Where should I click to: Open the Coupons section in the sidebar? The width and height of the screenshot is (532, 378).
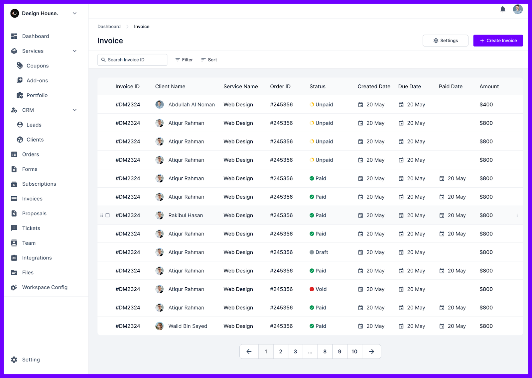coord(37,65)
